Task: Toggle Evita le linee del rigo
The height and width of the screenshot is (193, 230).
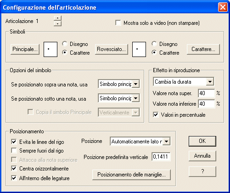Action: (x=14, y=142)
